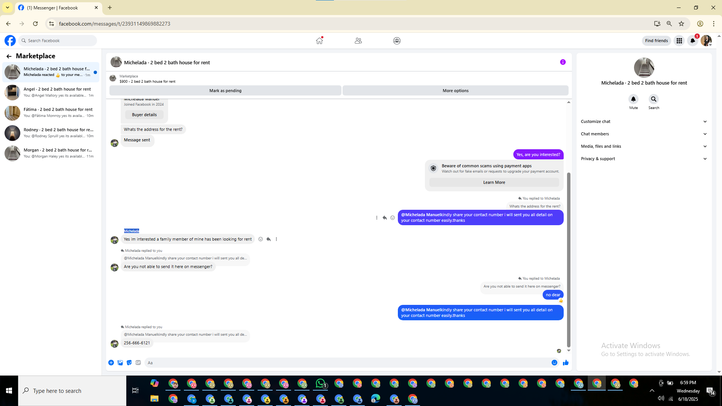The height and width of the screenshot is (406, 722).
Task: Open the Morgan conversation
Action: [x=51, y=153]
